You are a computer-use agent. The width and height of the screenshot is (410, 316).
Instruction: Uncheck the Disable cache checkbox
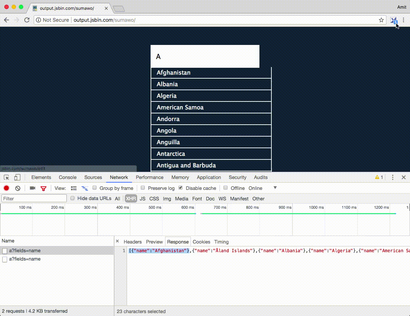181,188
